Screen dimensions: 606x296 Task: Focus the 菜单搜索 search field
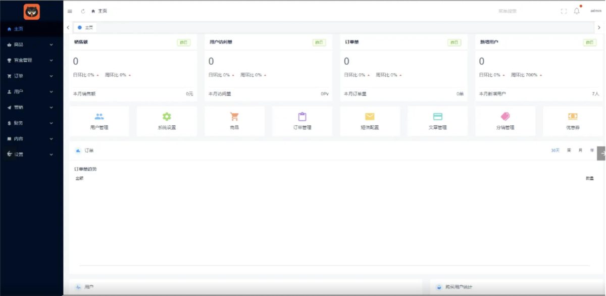click(508, 11)
